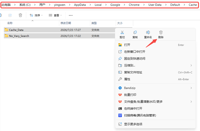
Task: Click the terminal icon in context menu
Action: click(120, 109)
